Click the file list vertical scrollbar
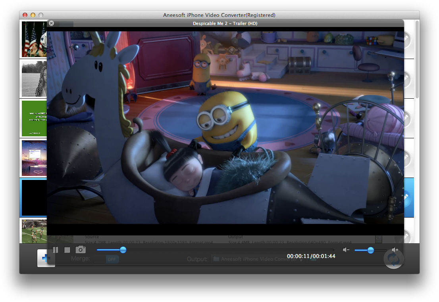 point(417,59)
